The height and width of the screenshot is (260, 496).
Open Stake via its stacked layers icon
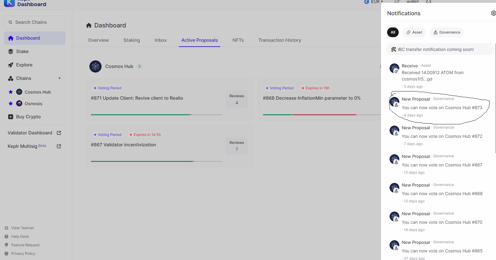11,52
